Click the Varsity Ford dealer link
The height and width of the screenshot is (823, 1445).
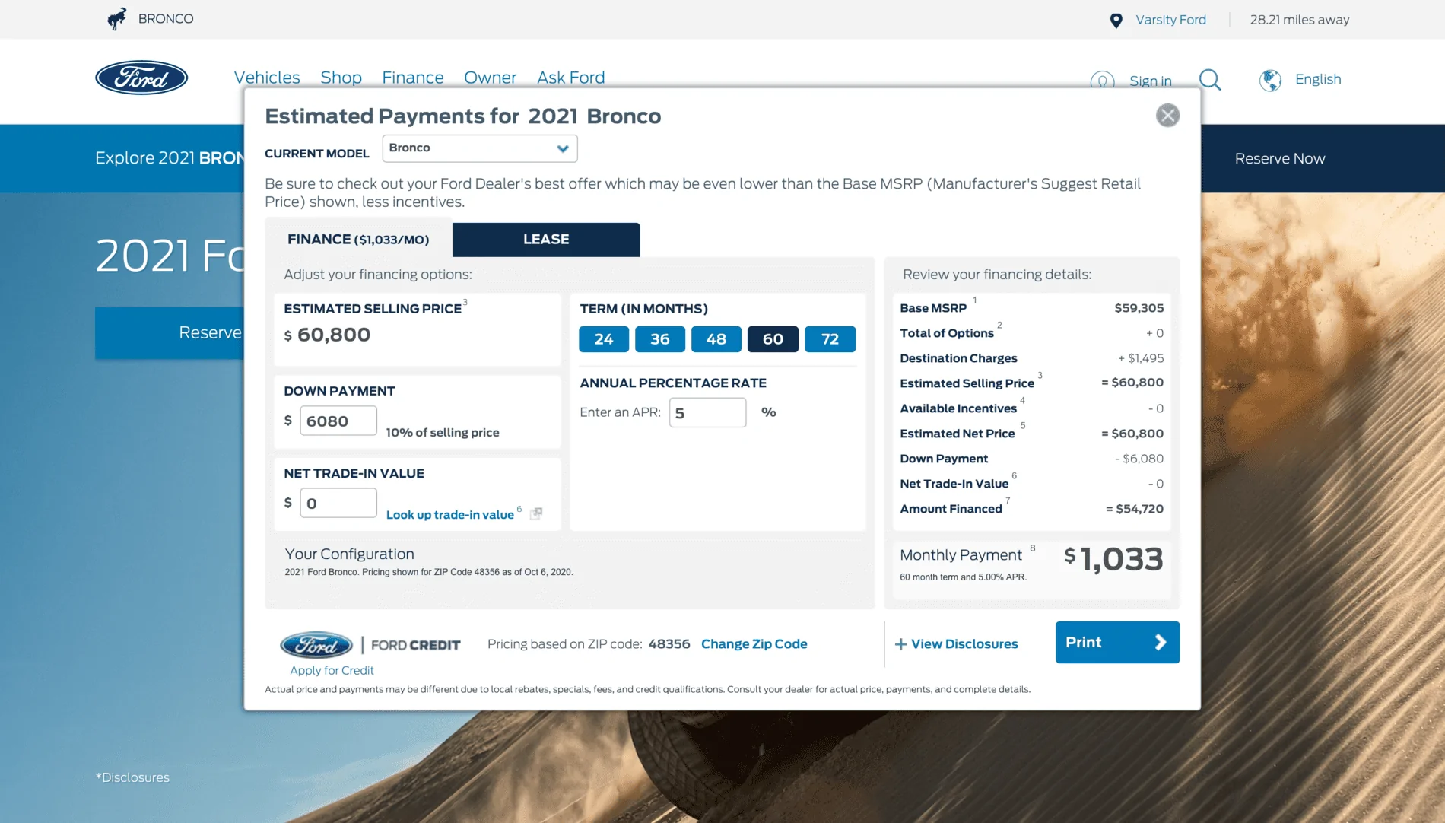1170,20
